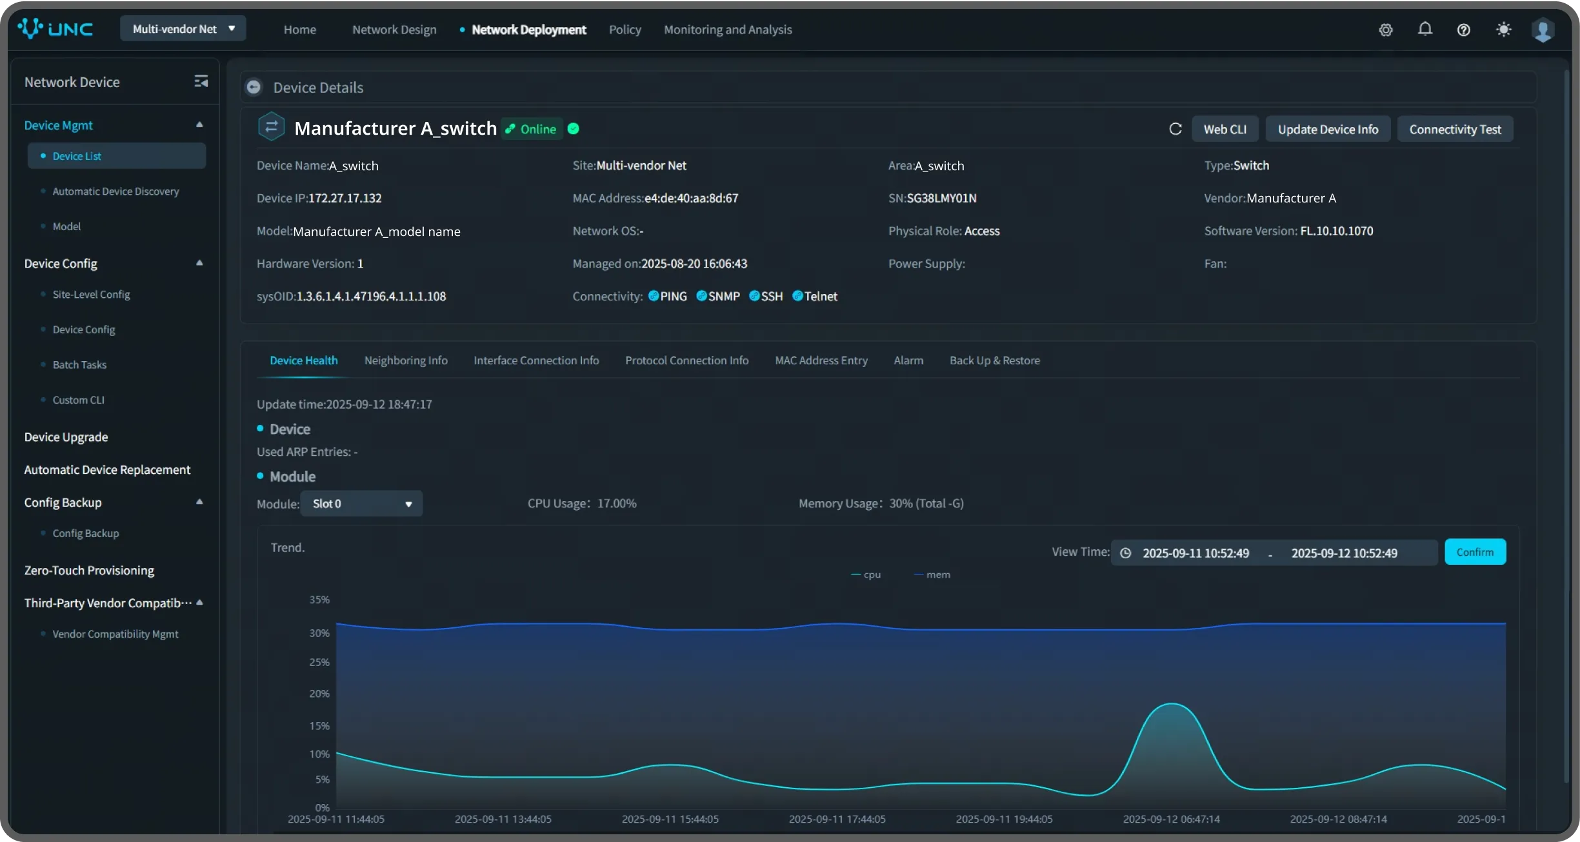Switch to the Neighboring Info tab

(x=405, y=360)
